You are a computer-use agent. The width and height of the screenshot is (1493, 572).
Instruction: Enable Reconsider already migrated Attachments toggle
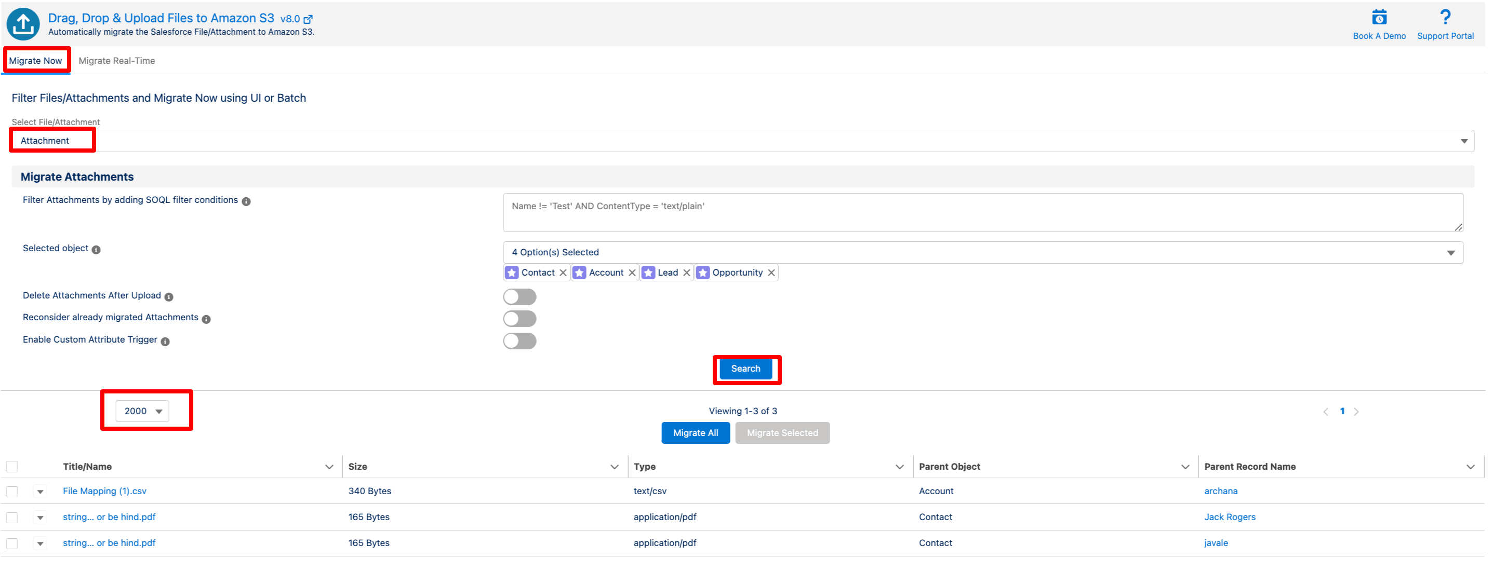(519, 319)
